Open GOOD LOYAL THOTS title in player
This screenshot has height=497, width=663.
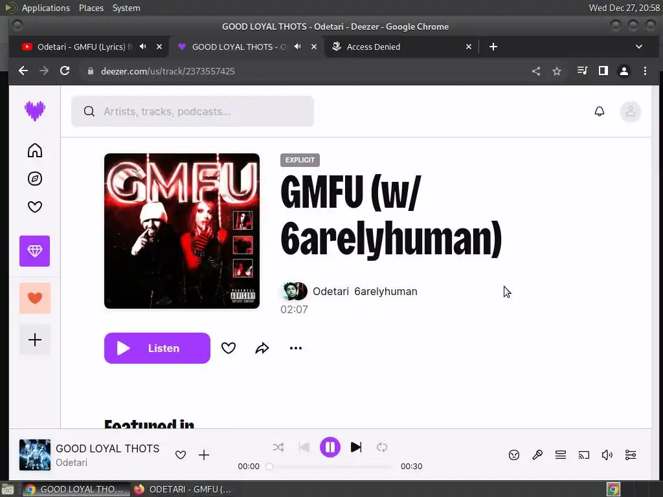click(107, 448)
